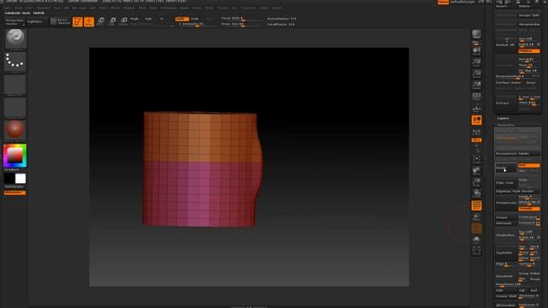The width and height of the screenshot is (548, 308).
Task: Toggle the orange Local symmetry icon
Action: (x=476, y=120)
